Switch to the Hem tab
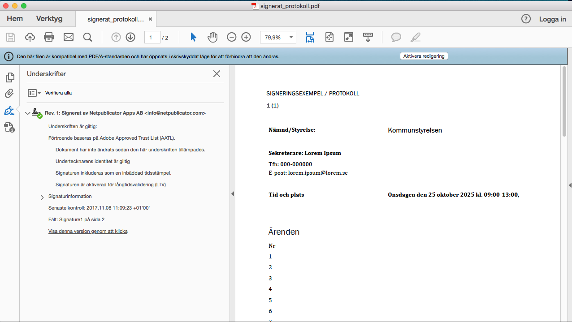This screenshot has height=322, width=572. point(15,19)
